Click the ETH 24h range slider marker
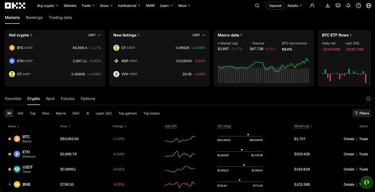This screenshot has width=375, height=192. 242,150
